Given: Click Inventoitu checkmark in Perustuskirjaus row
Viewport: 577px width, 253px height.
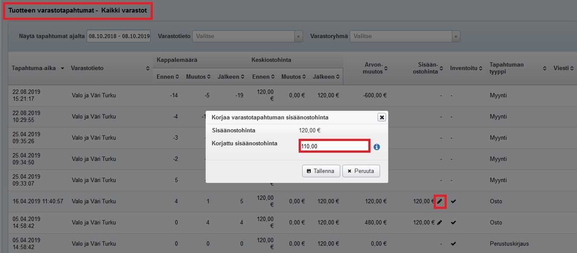Looking at the screenshot, I should tap(453, 243).
